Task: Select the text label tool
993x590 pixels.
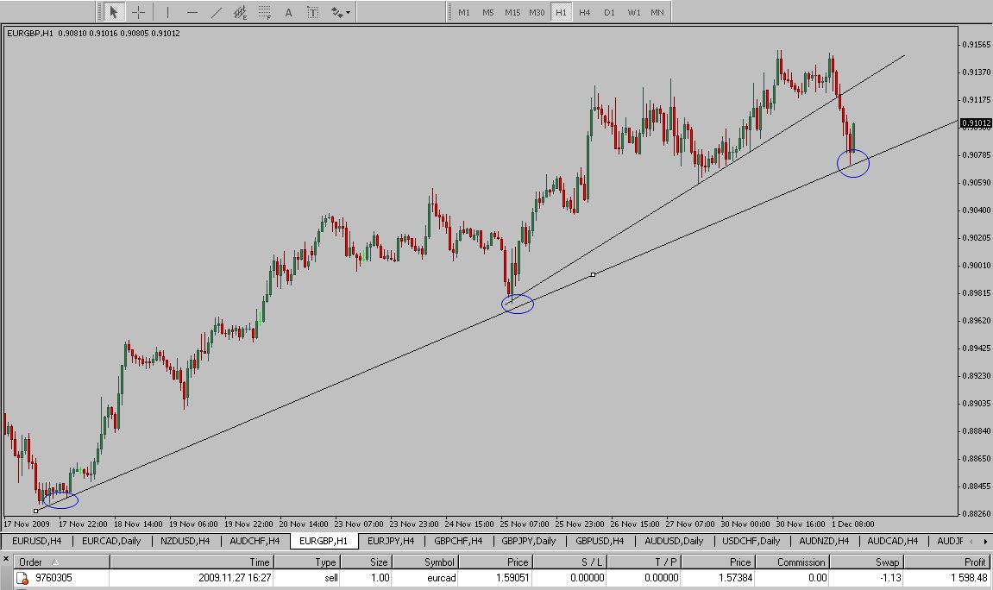Action: point(312,12)
